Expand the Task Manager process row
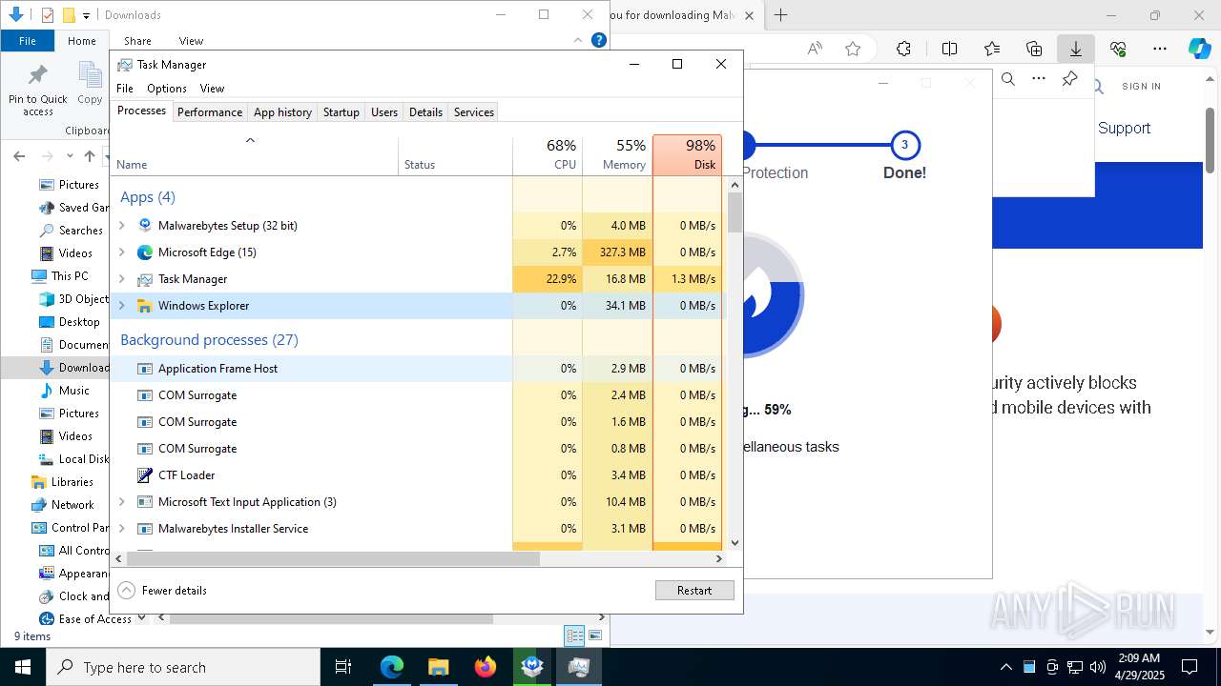This screenshot has width=1221, height=686. click(x=121, y=279)
